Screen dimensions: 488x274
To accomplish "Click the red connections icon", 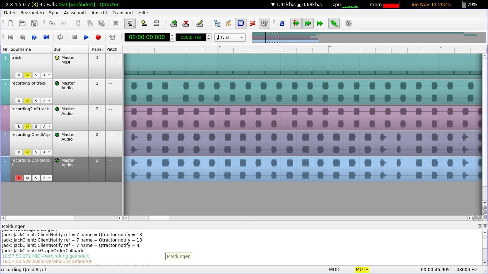I will point(253,23).
